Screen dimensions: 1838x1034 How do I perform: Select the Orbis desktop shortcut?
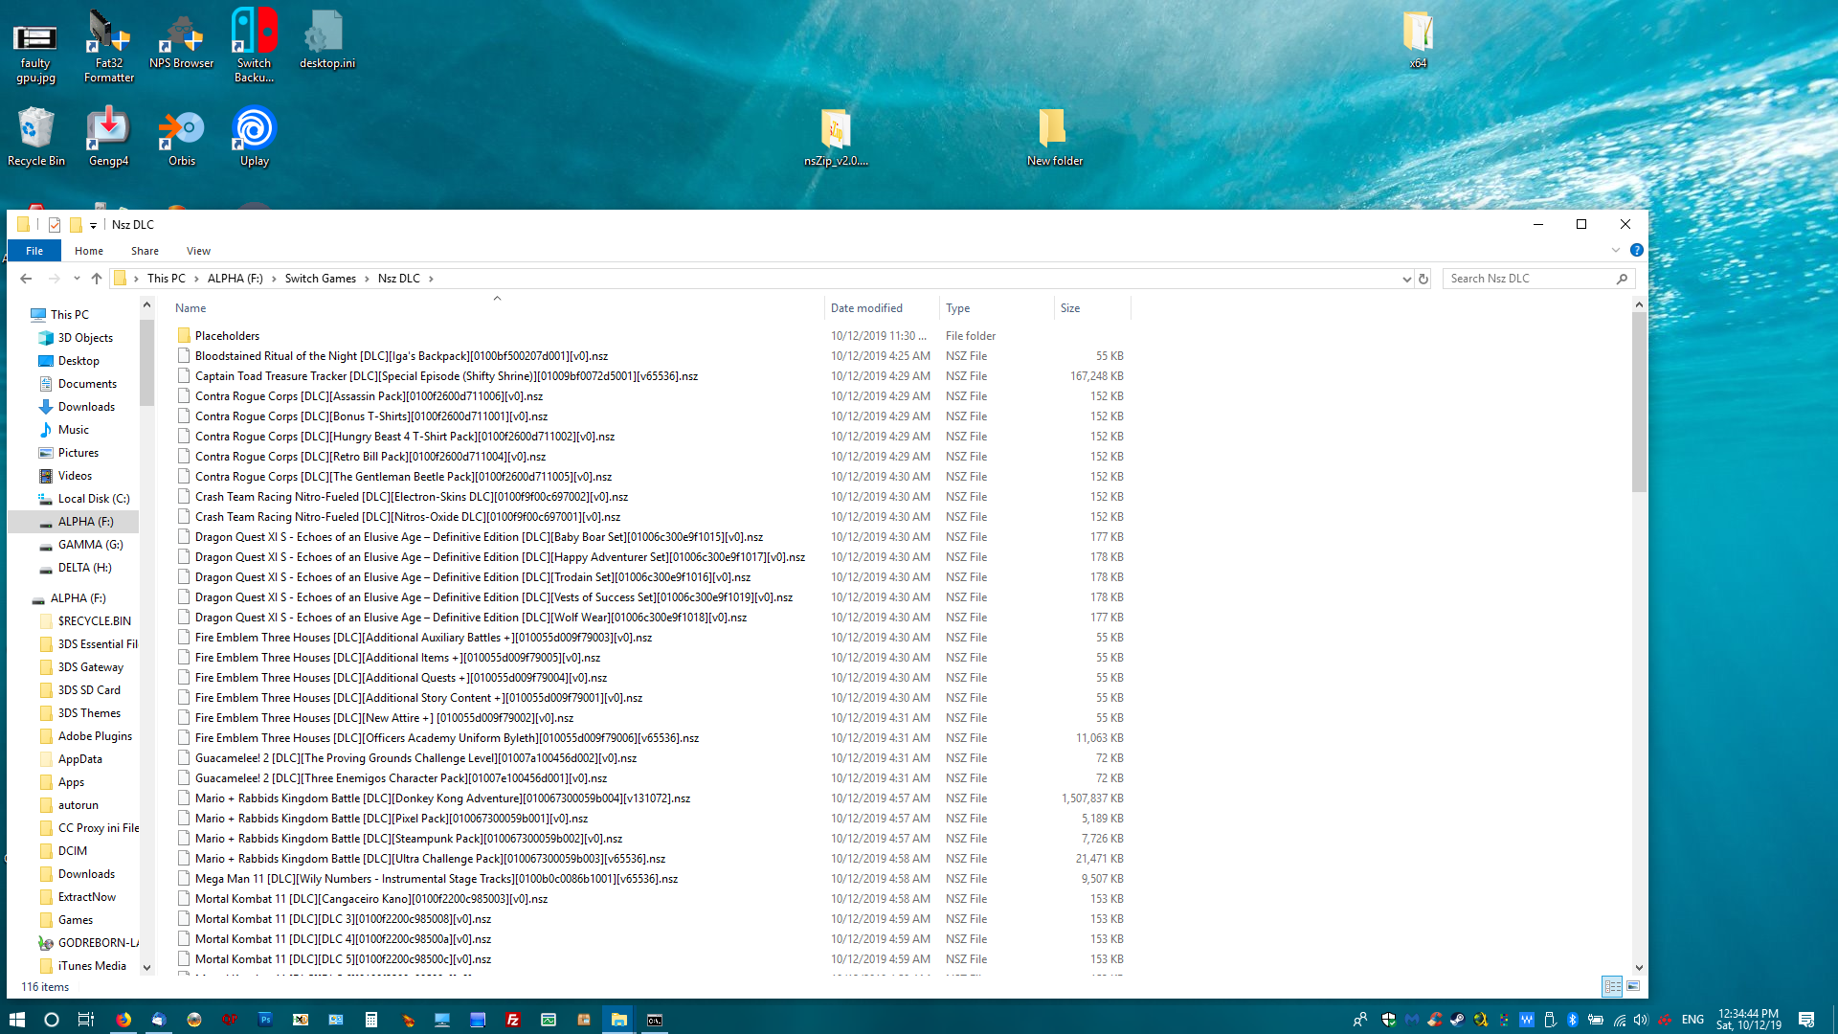tap(182, 137)
